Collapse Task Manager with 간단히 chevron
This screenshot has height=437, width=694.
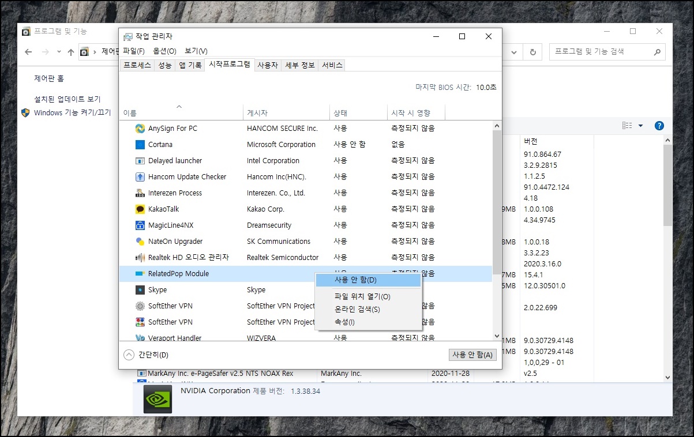point(129,355)
